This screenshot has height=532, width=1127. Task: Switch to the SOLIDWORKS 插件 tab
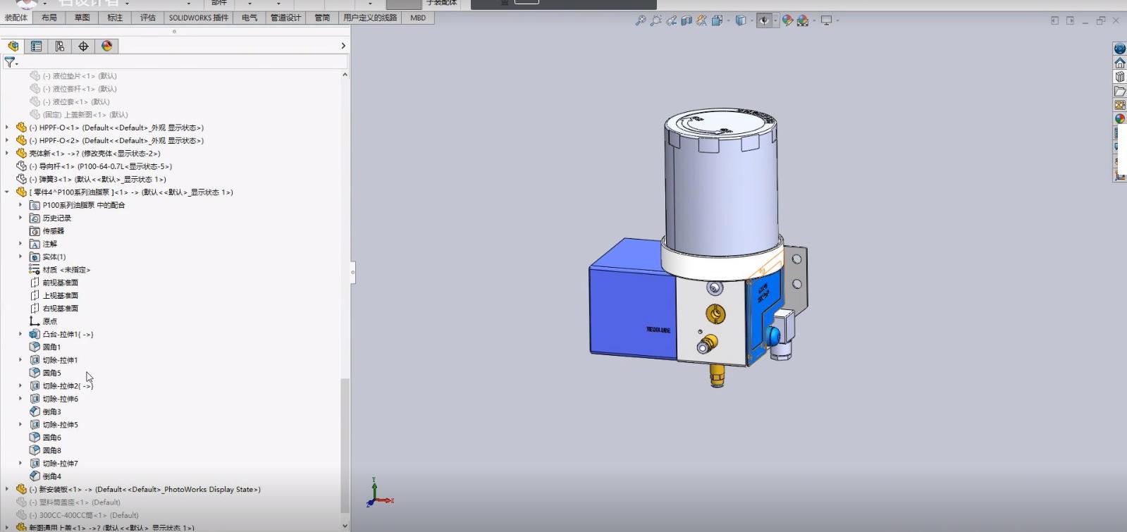199,18
